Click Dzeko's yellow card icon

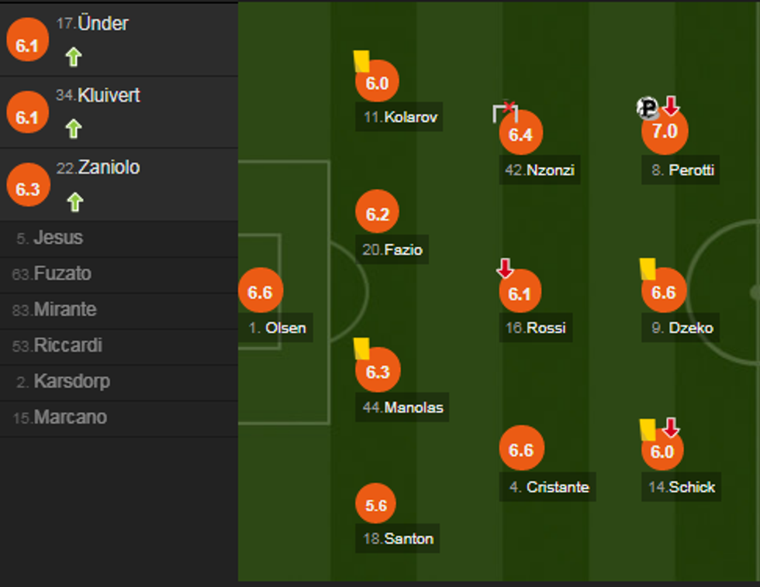pos(648,269)
